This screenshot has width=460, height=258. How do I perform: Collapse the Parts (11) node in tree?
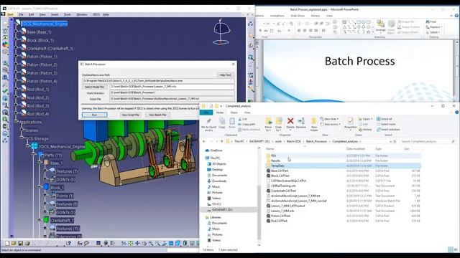tap(34, 155)
